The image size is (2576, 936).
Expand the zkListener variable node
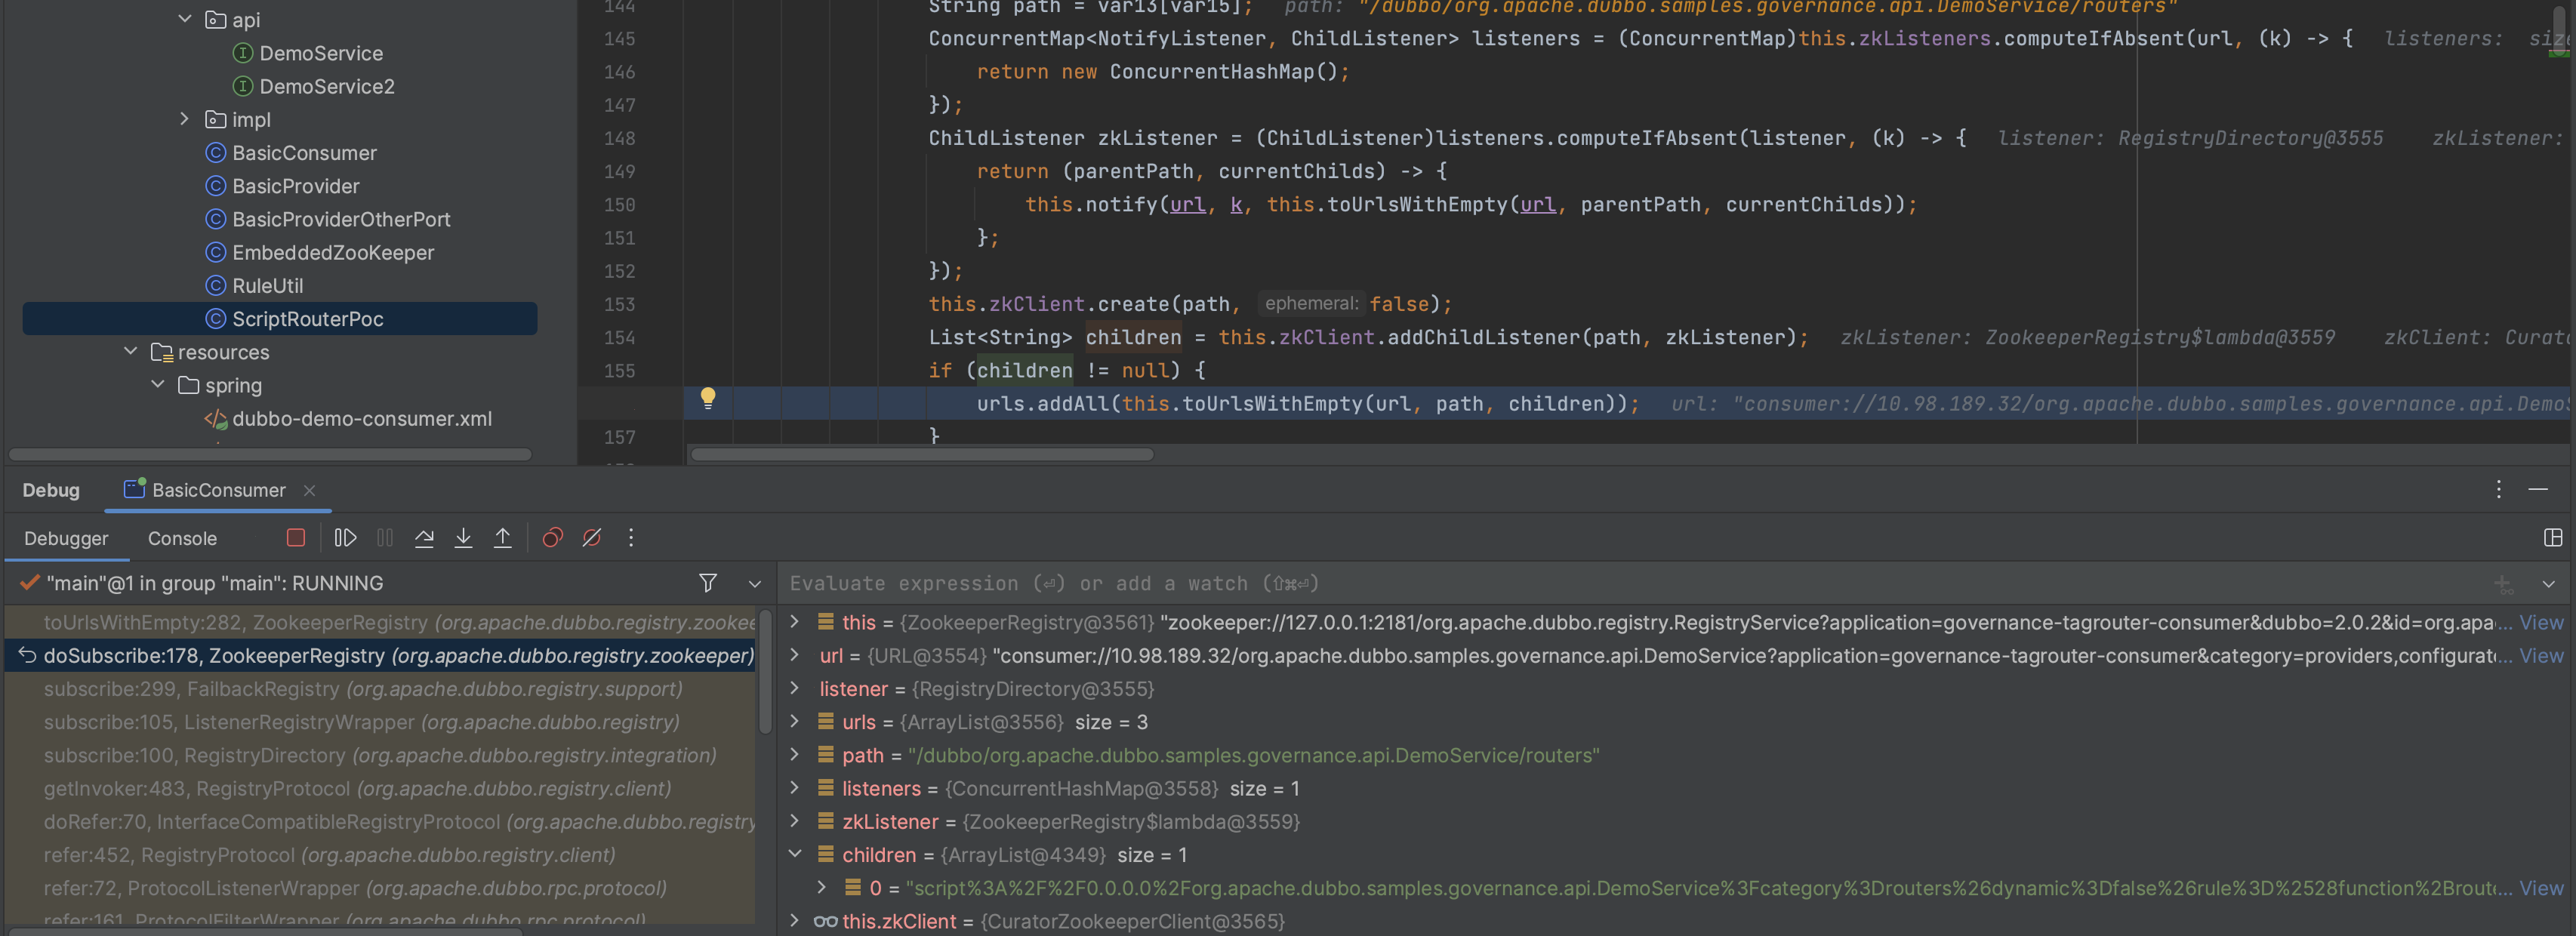[795, 821]
